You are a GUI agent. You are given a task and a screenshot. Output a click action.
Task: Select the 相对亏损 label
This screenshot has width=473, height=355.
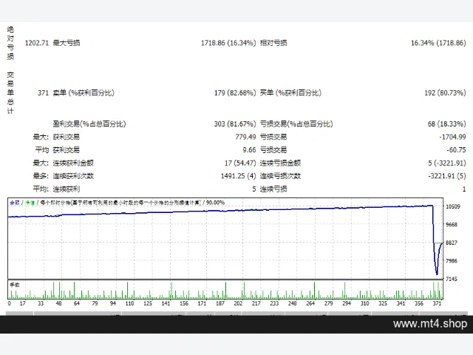click(x=273, y=43)
